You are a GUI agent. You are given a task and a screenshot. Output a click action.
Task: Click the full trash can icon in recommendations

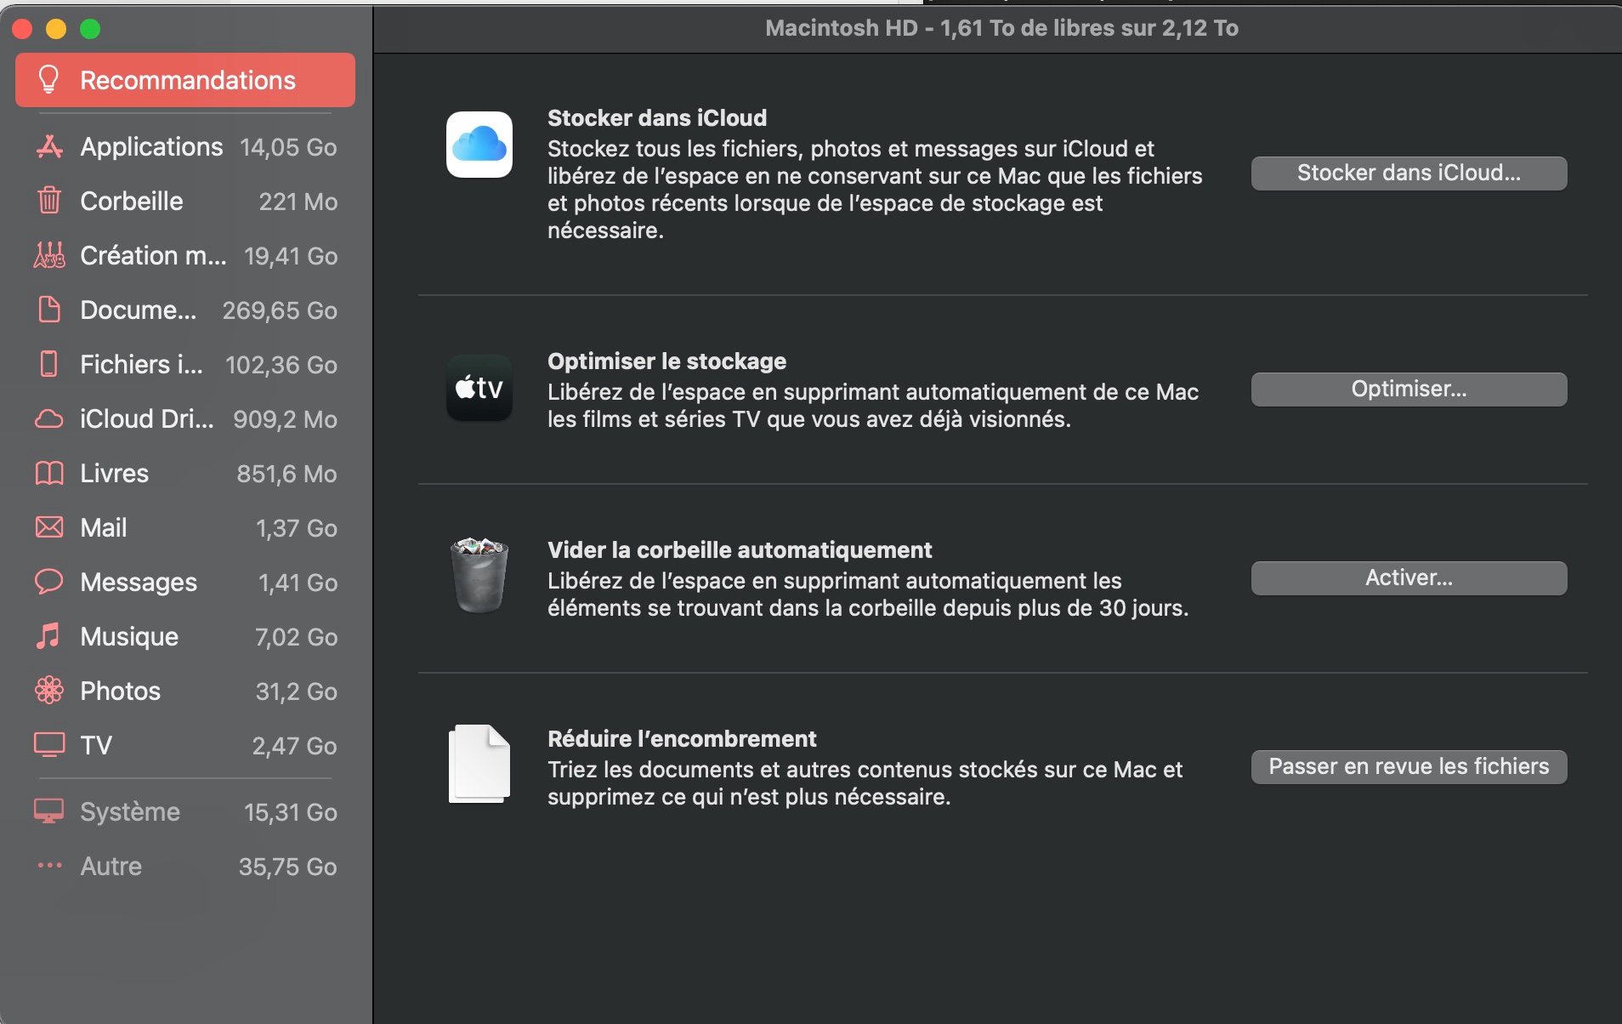479,575
